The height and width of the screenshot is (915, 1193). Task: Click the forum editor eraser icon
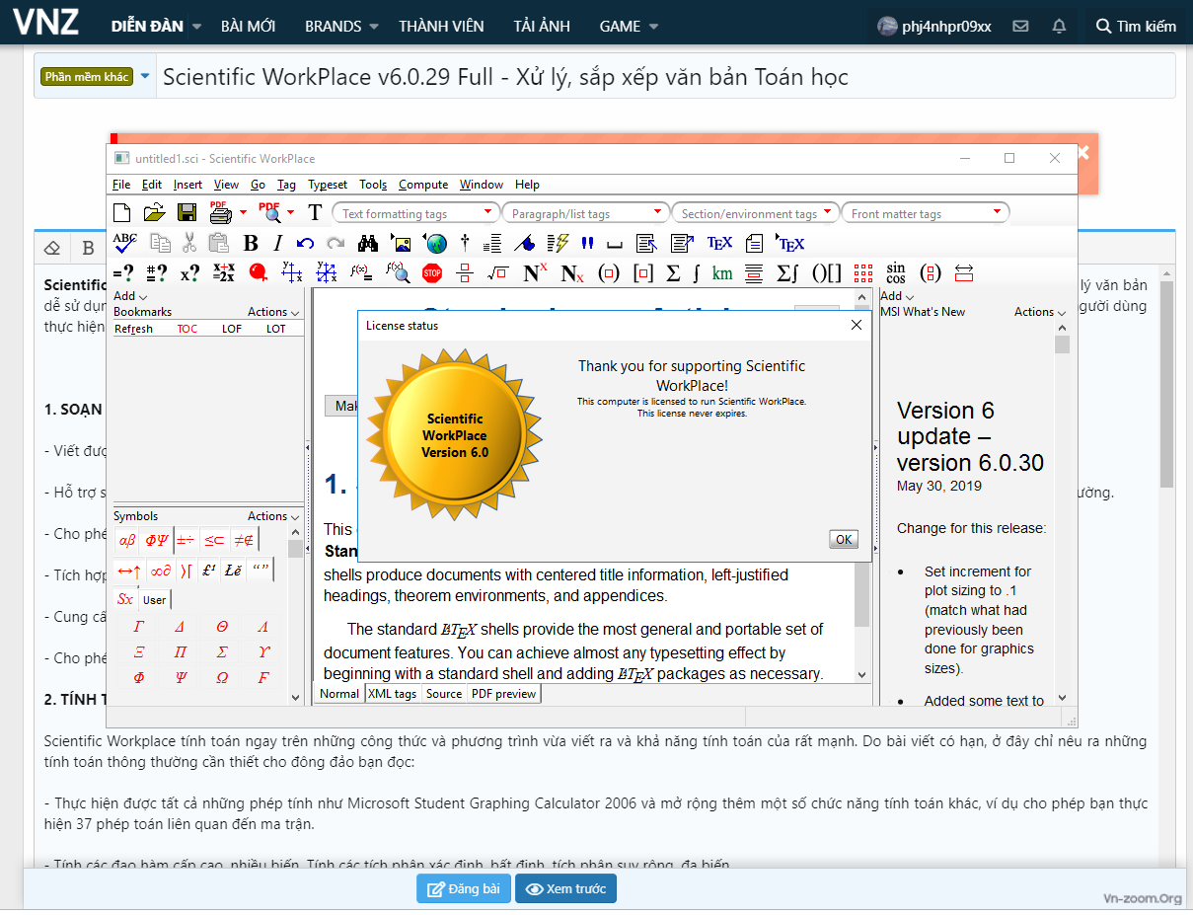click(53, 248)
